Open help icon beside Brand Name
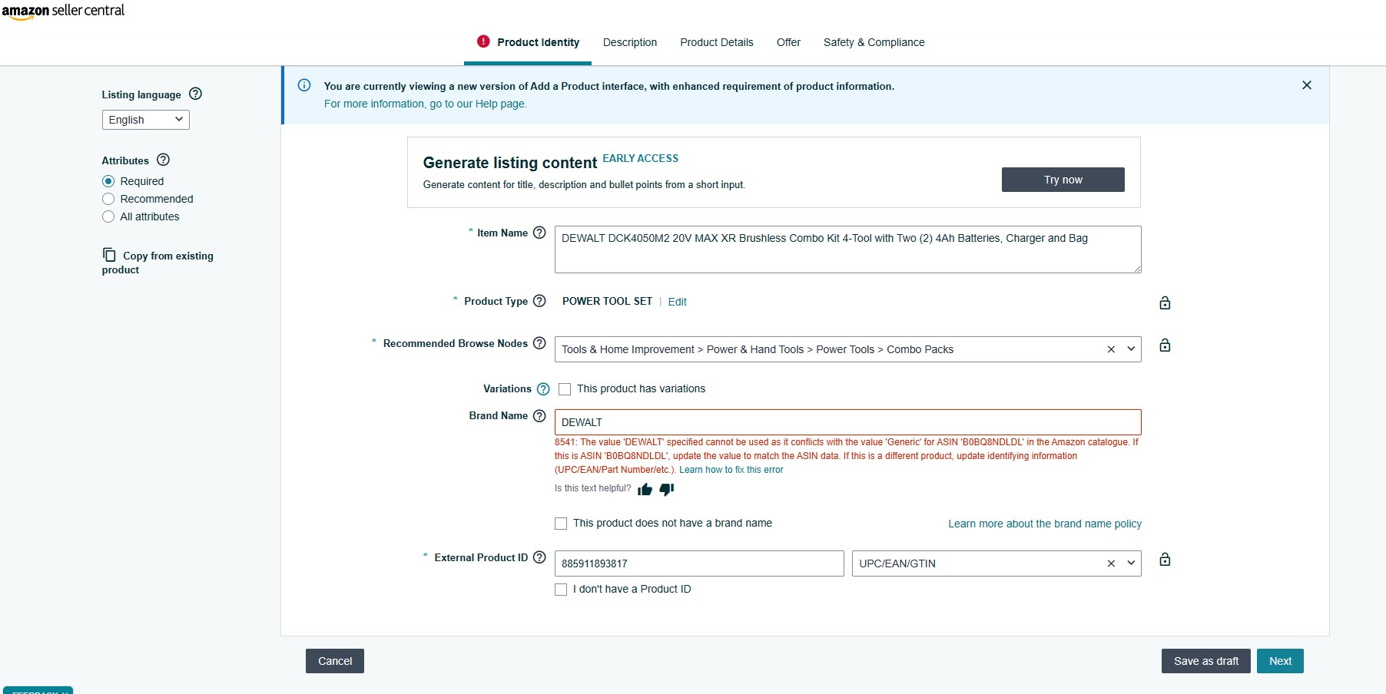The width and height of the screenshot is (1386, 694). (x=539, y=416)
